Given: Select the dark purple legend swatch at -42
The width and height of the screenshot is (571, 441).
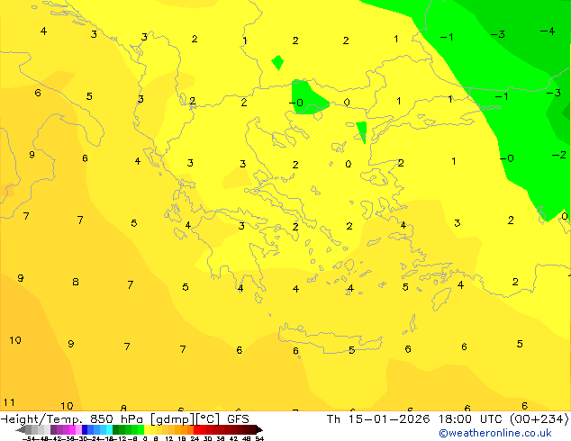Looking at the screenshot, I should coord(53,429).
